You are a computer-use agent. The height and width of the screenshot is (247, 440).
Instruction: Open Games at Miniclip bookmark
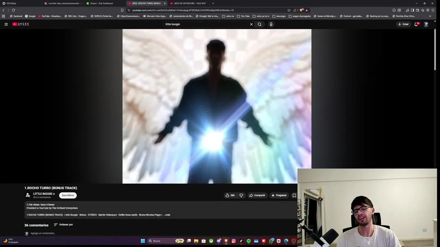(325, 16)
